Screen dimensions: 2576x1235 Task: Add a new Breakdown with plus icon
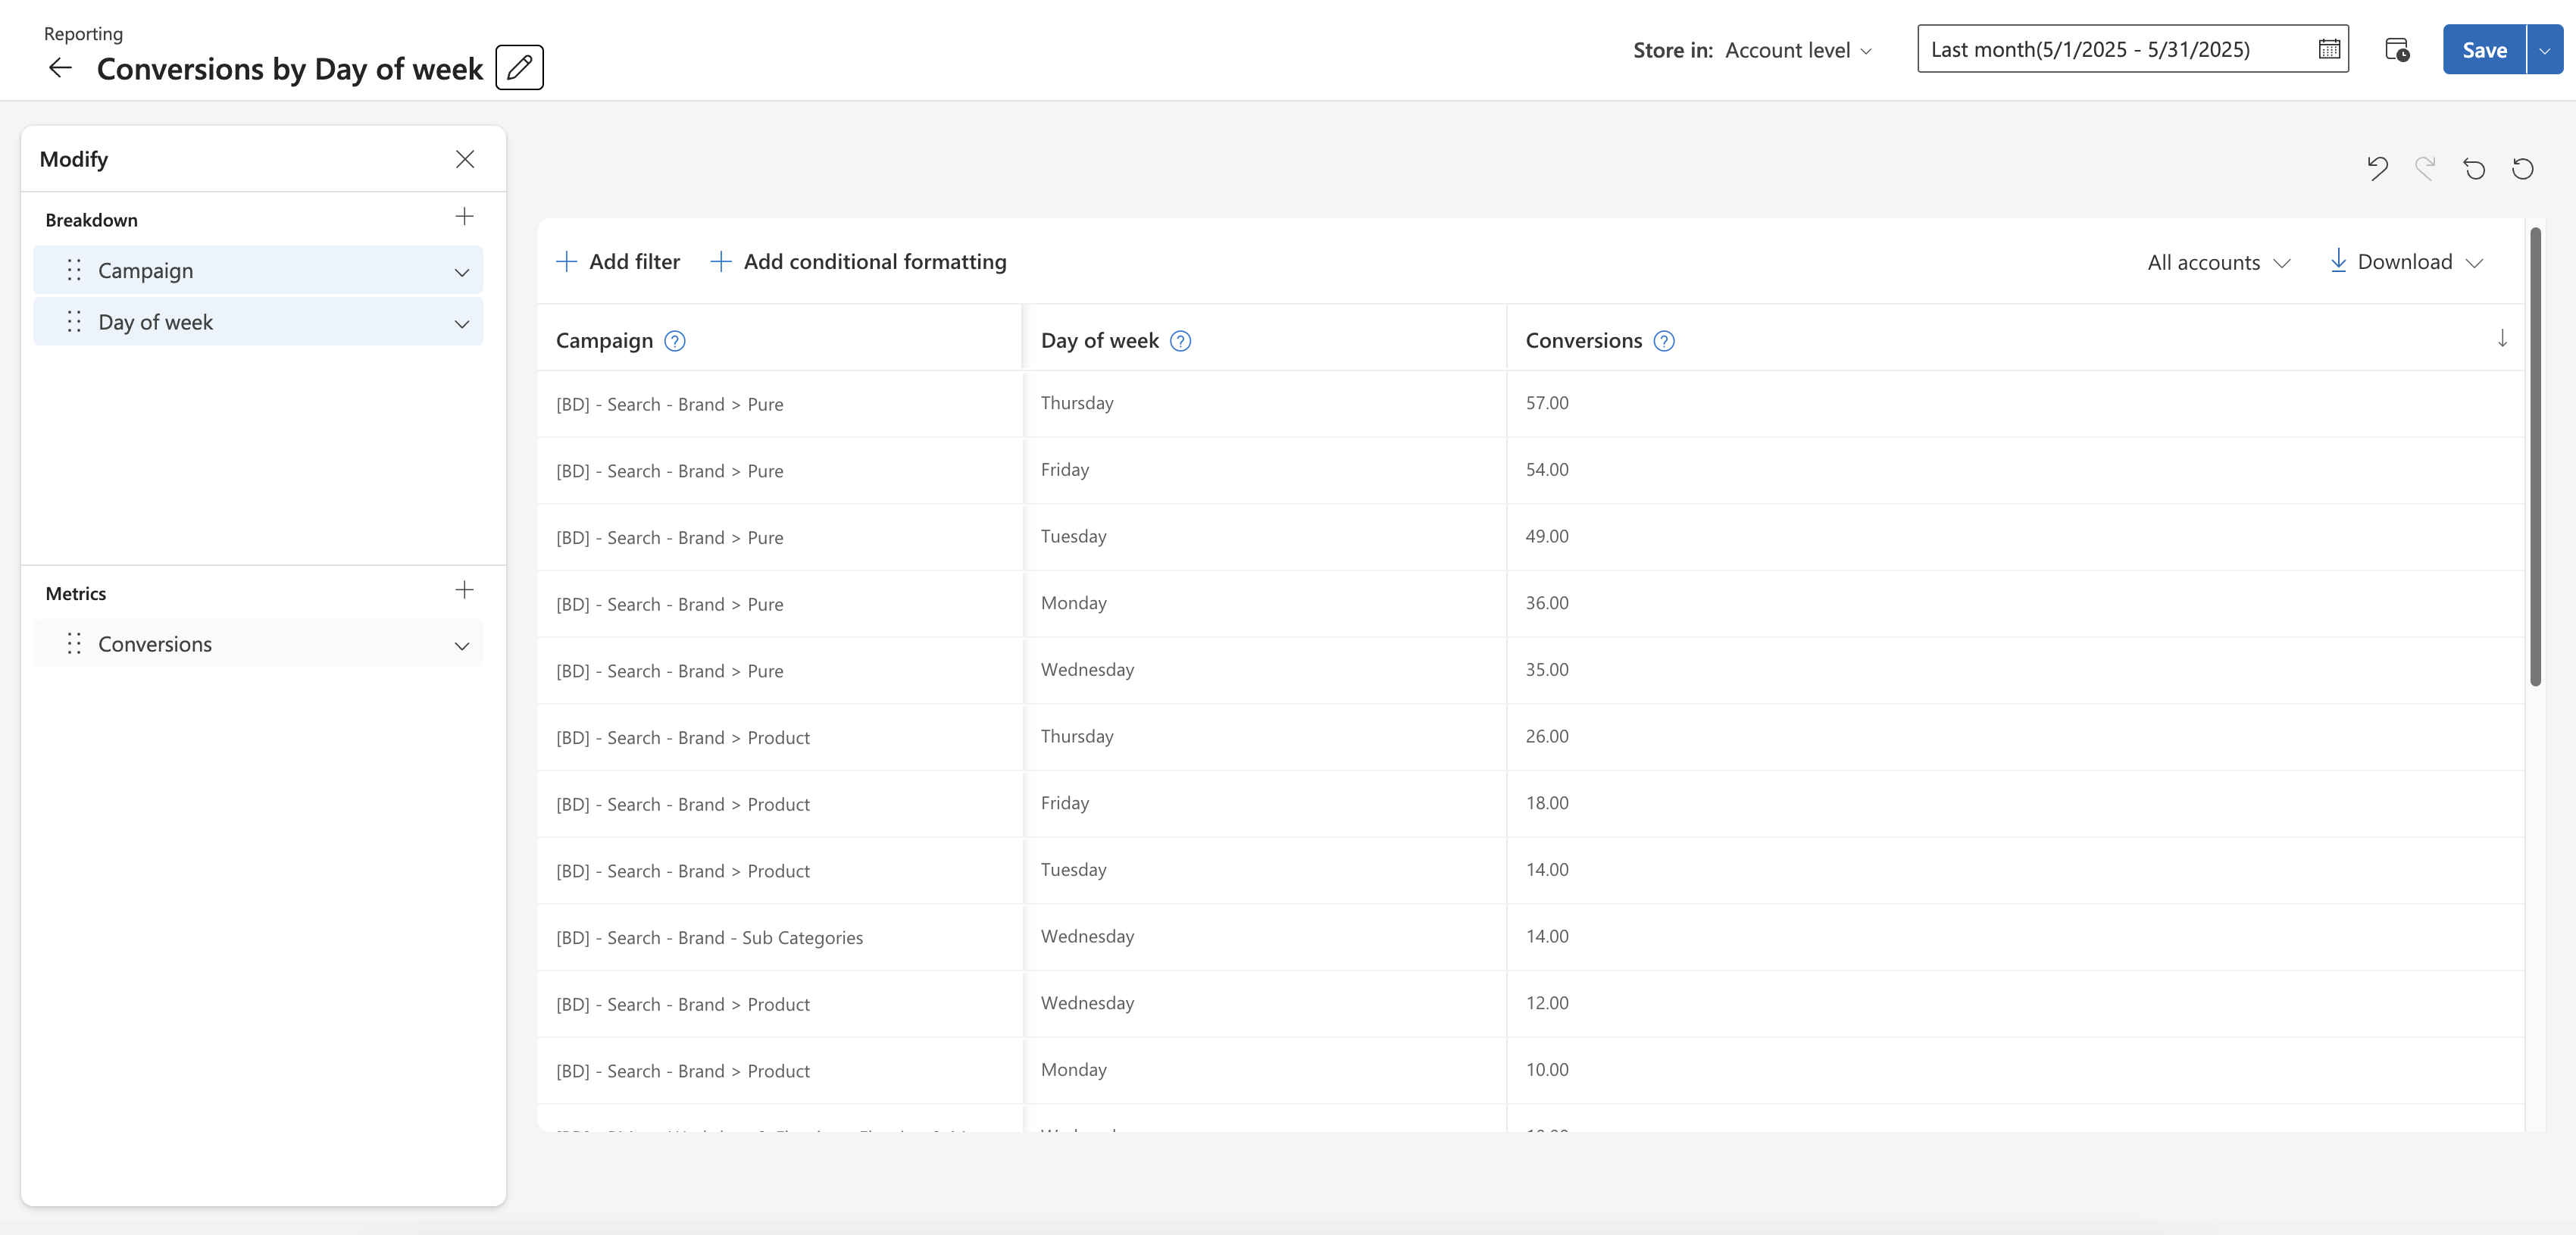464,217
